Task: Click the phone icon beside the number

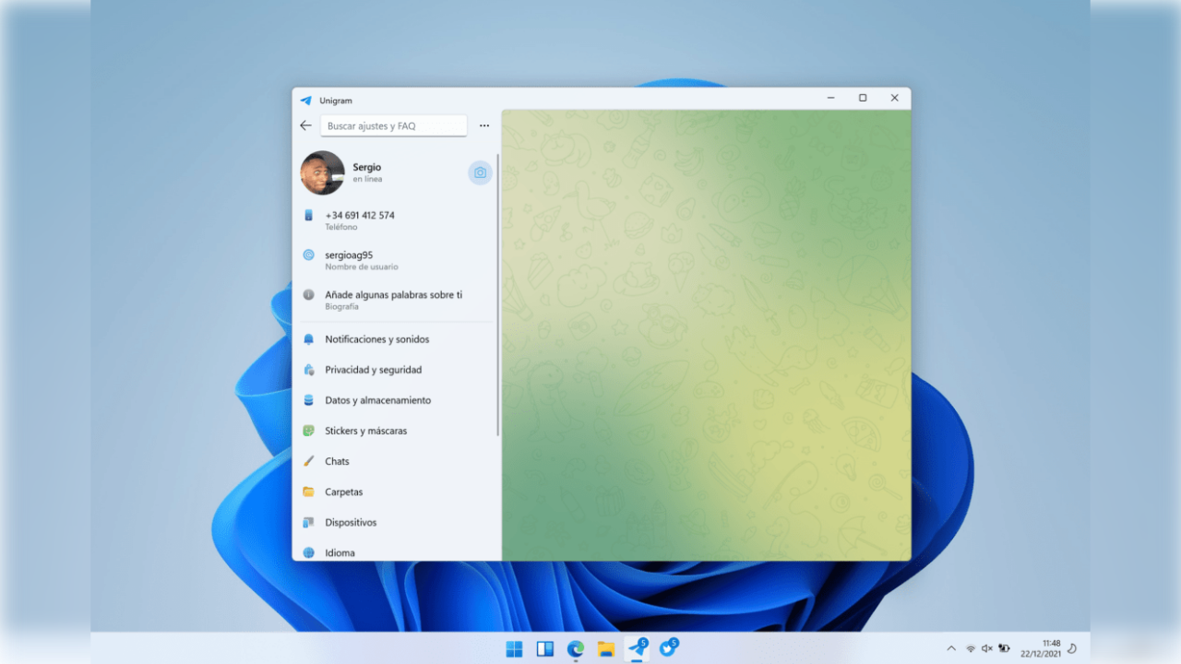Action: (x=309, y=215)
